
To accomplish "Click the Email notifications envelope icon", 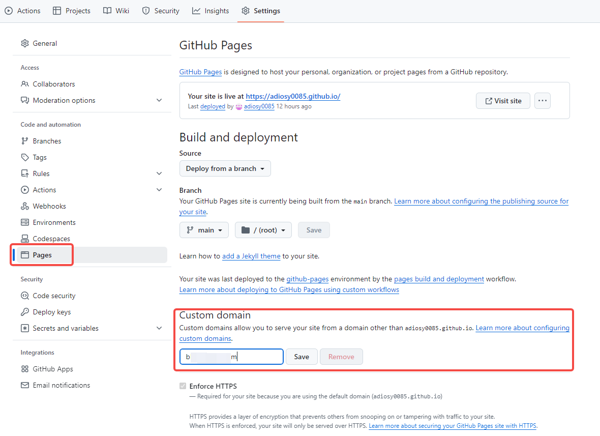I will [25, 385].
